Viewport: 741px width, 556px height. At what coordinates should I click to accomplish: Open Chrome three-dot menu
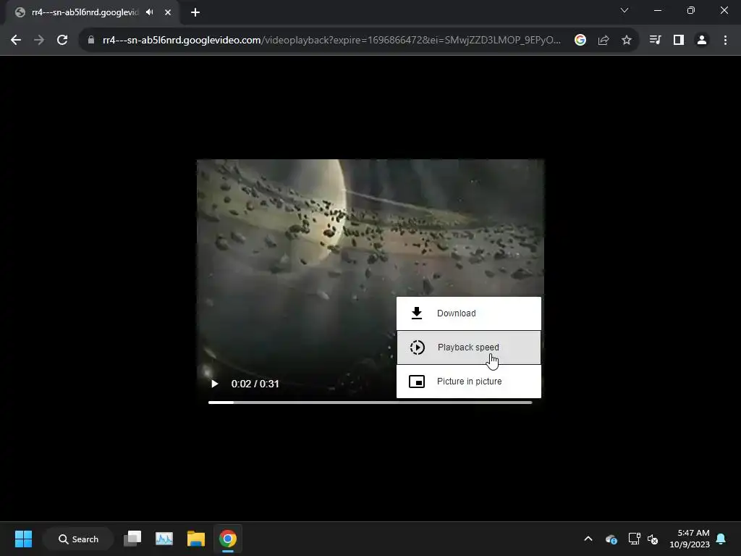tap(725, 41)
